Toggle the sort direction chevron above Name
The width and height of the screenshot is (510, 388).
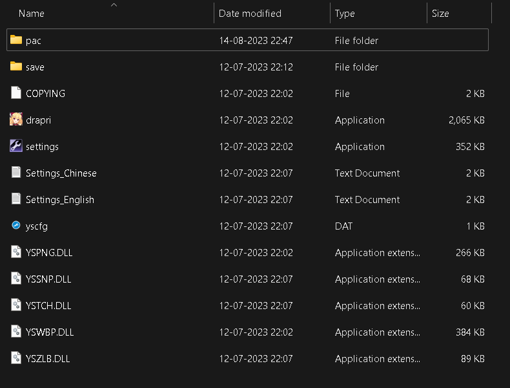(x=114, y=5)
